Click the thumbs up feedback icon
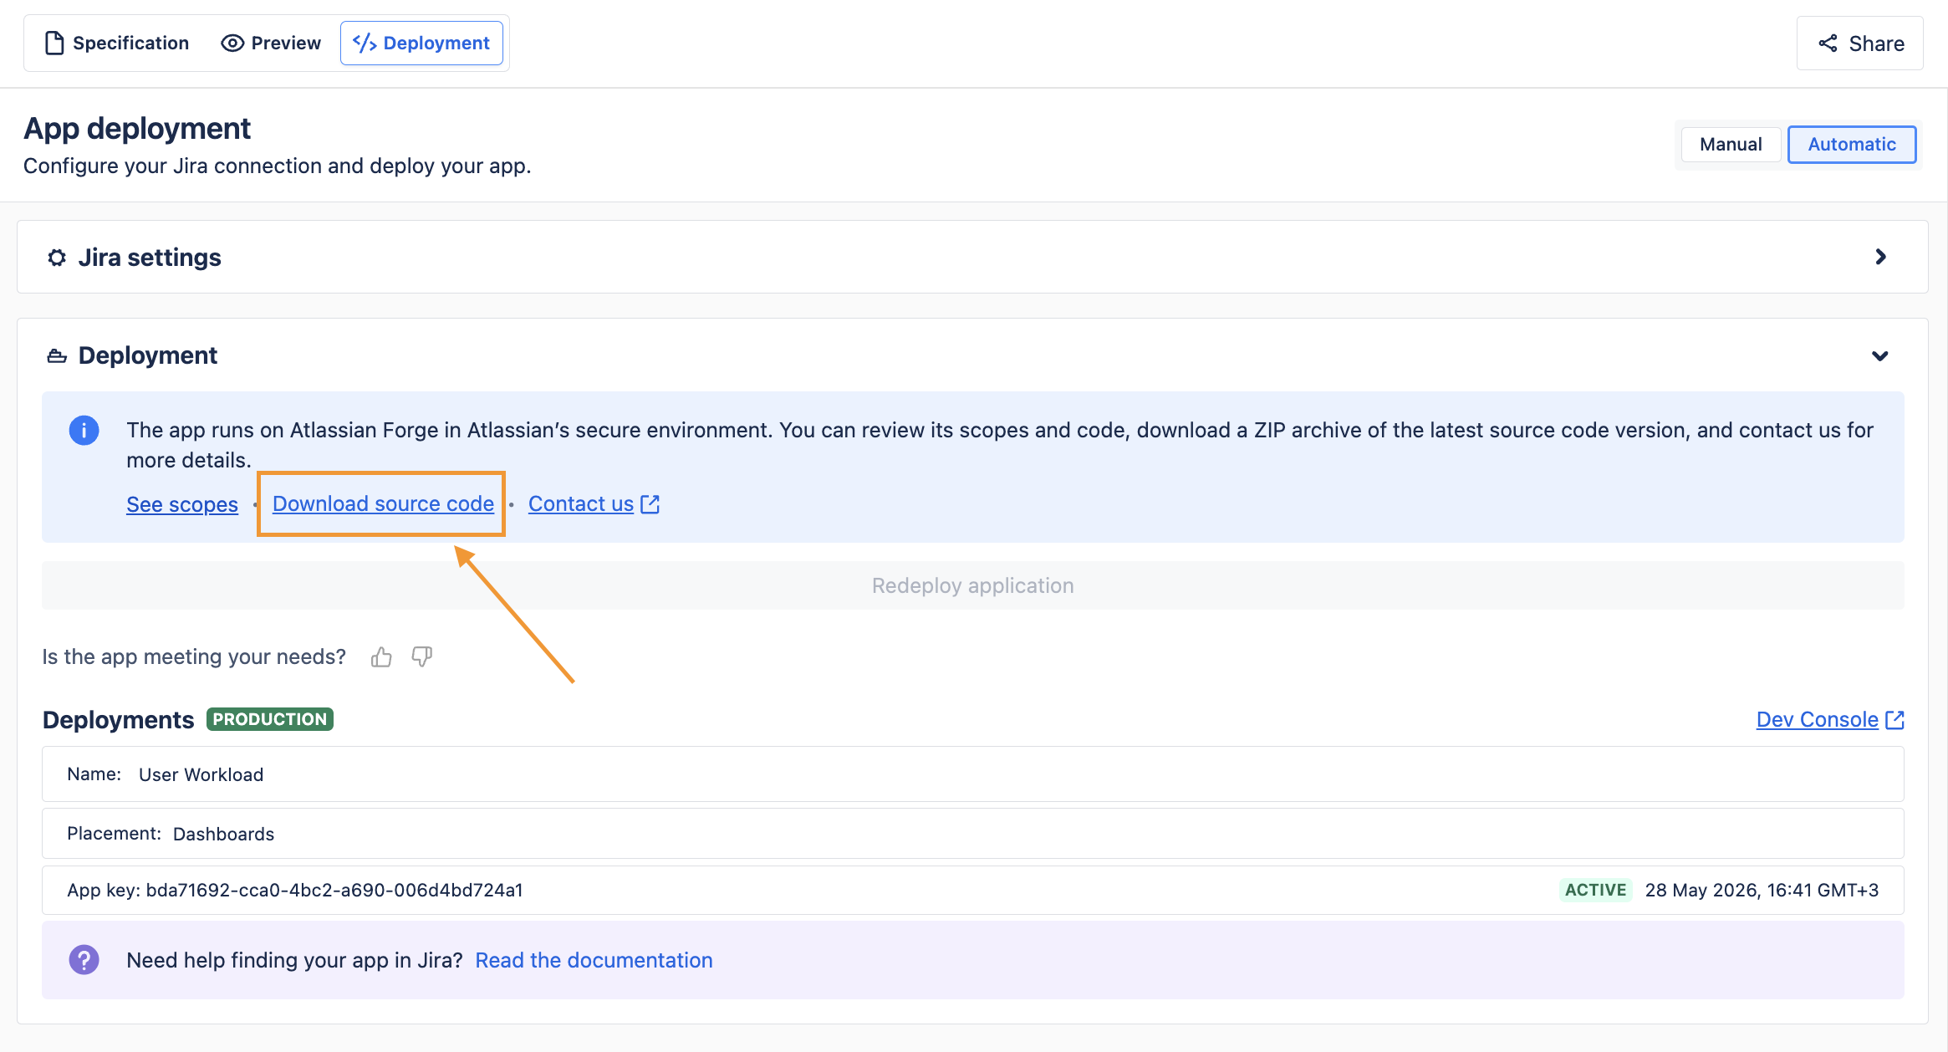Image resolution: width=1948 pixels, height=1052 pixels. [x=381, y=657]
